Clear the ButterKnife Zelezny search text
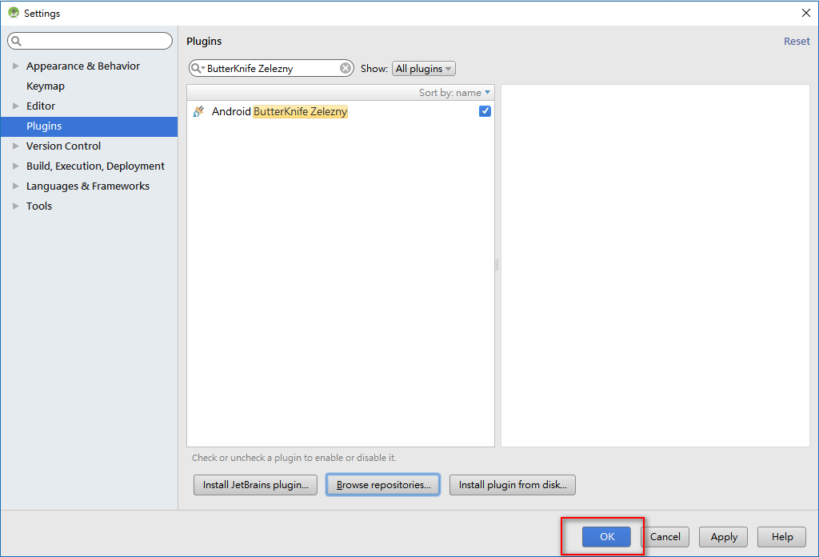 coord(346,68)
